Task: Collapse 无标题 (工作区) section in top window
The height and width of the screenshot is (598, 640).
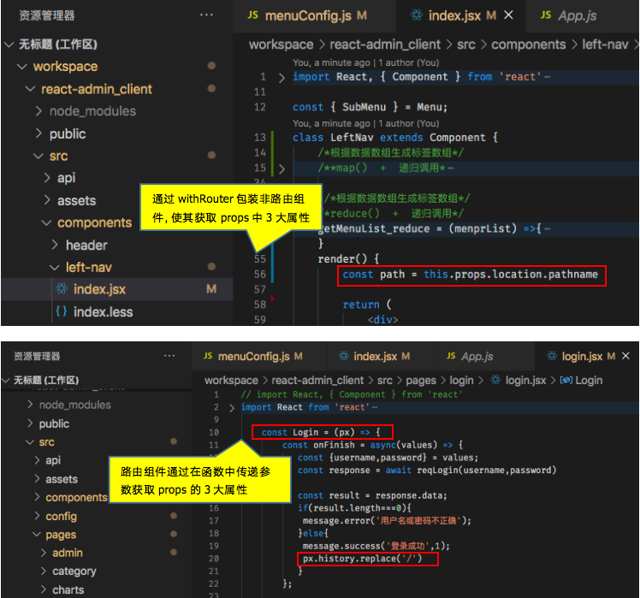Action: (9, 44)
